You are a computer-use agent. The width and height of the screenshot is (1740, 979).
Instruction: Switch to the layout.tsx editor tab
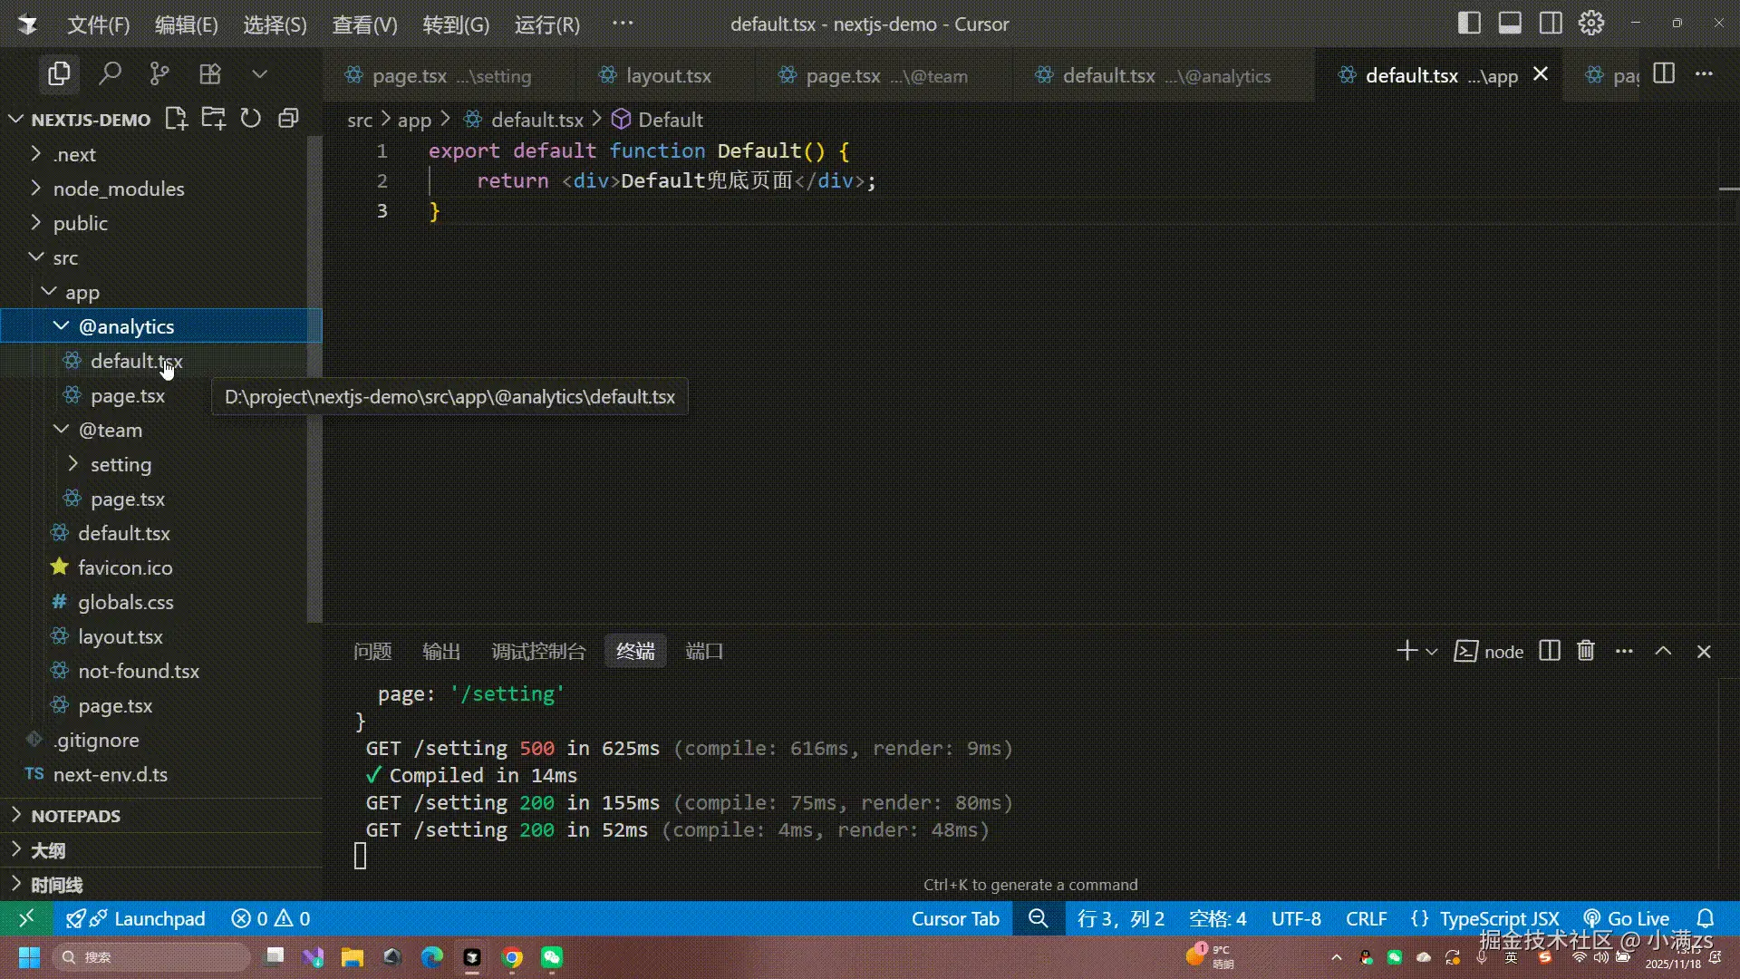tap(668, 76)
